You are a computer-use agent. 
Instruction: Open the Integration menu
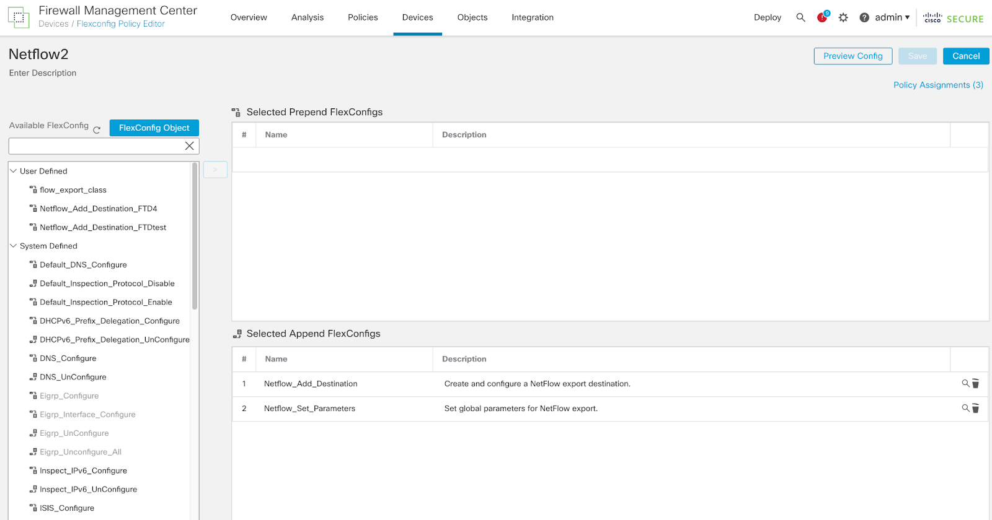(x=533, y=17)
